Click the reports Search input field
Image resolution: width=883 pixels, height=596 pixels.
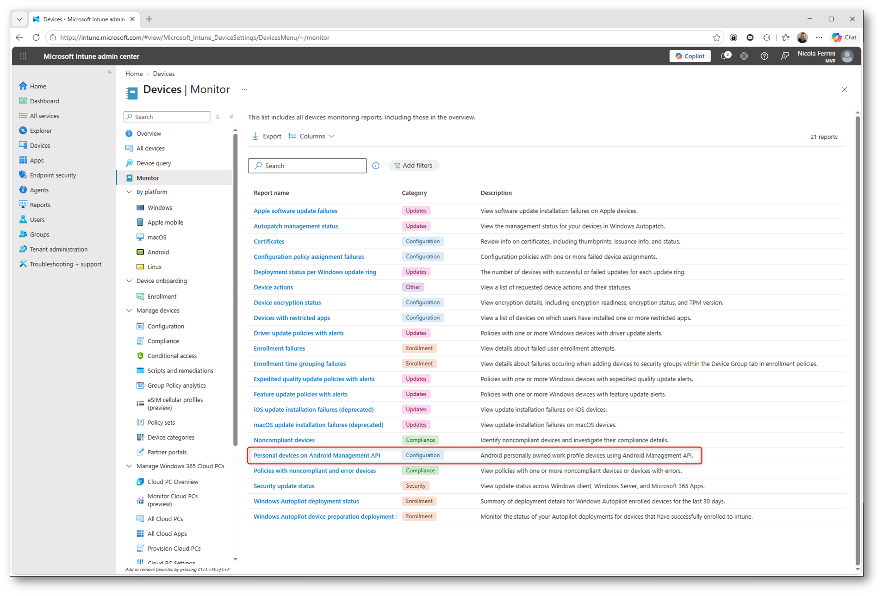[307, 166]
